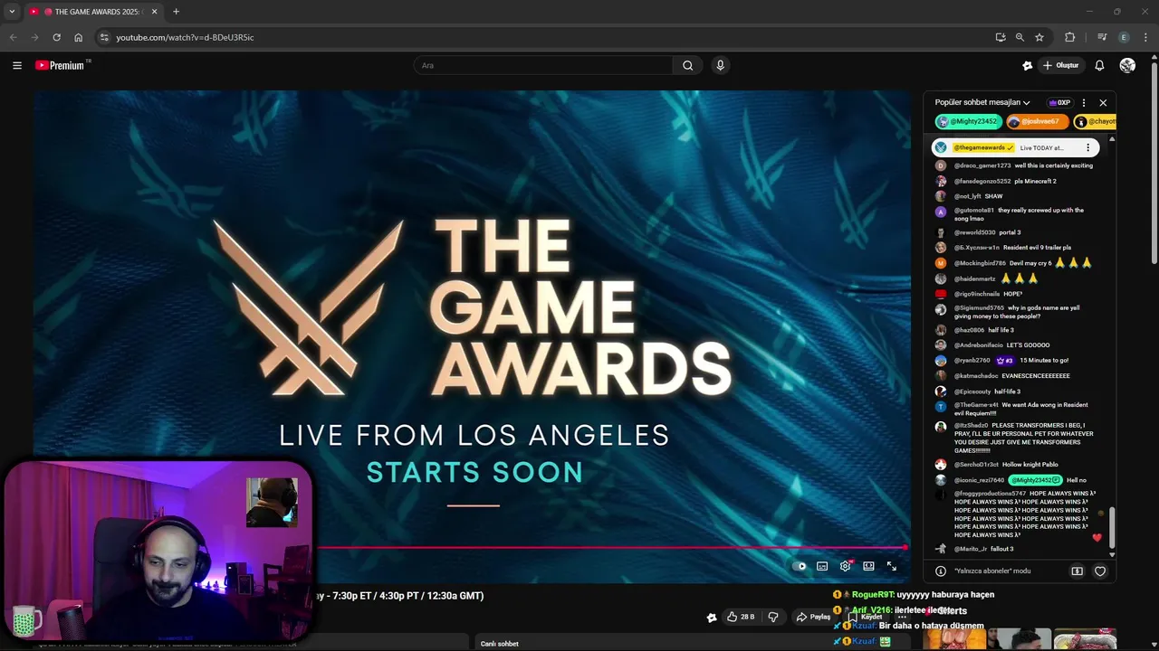The width and height of the screenshot is (1159, 651).
Task: Toggle autoplay switch in player
Action: point(800,566)
